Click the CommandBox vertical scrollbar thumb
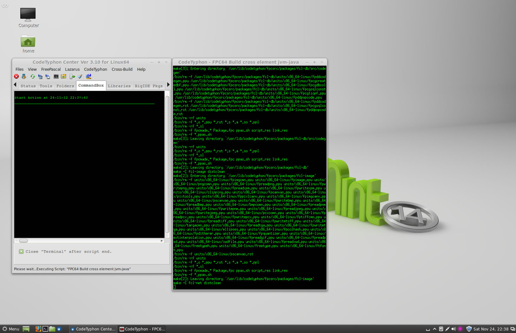 pyautogui.click(x=167, y=164)
